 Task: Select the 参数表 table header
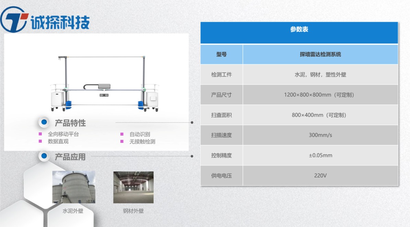coord(298,30)
